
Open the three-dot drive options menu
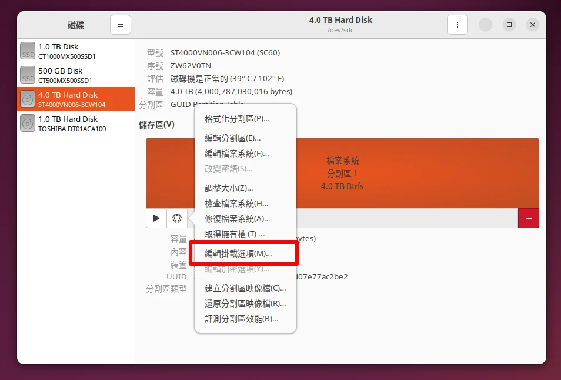458,25
